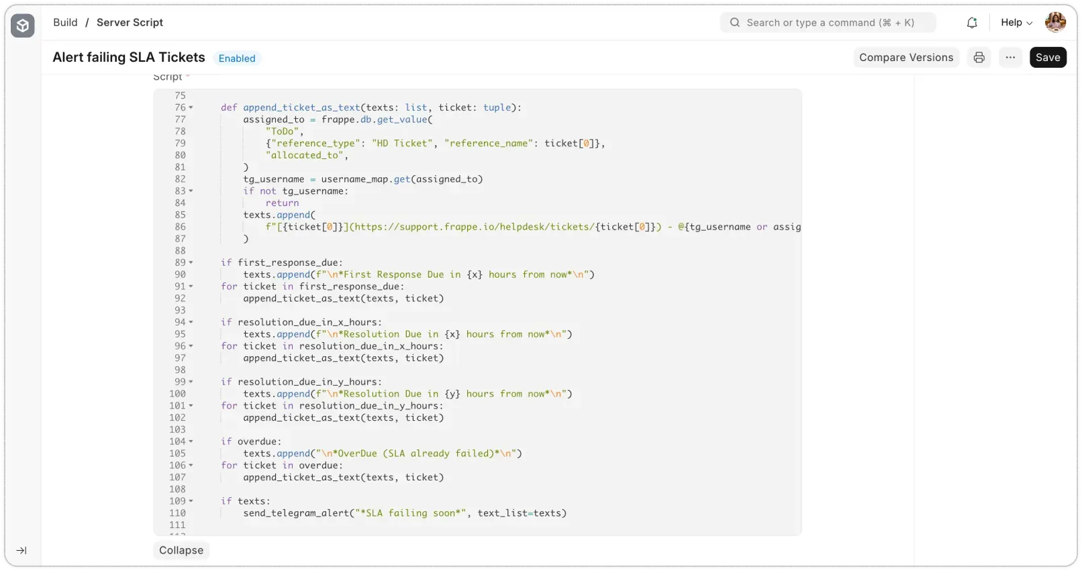The height and width of the screenshot is (571, 1082).
Task: Fold the if not tg_username block
Action: 191,191
